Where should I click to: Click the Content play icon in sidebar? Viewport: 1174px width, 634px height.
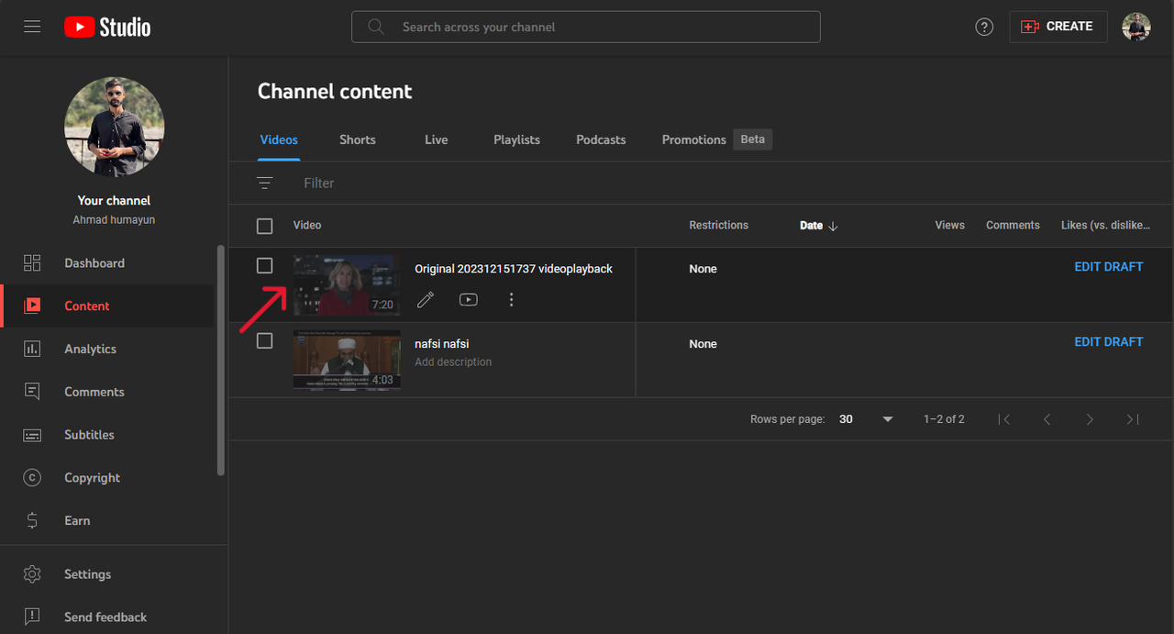coord(32,306)
